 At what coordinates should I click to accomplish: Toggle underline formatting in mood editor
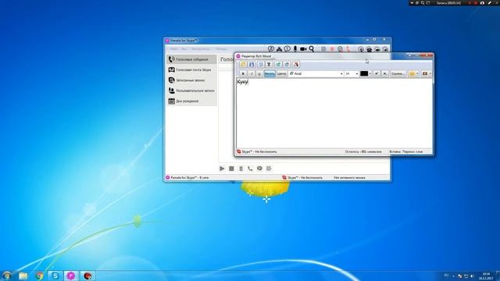(259, 73)
